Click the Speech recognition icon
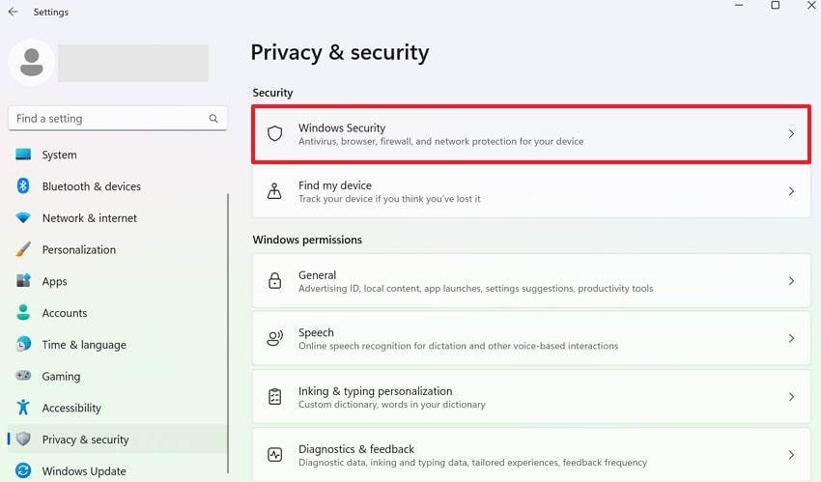Viewport: 821px width, 482px height. pyautogui.click(x=274, y=339)
